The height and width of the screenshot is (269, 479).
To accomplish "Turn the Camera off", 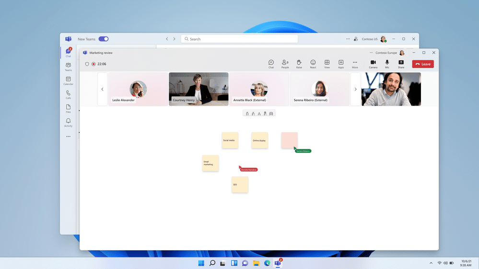I will [x=373, y=64].
